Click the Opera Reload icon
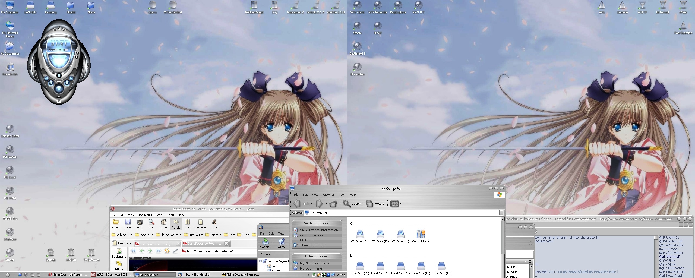 (167, 251)
